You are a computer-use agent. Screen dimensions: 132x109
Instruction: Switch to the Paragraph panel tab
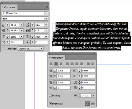(56, 58)
